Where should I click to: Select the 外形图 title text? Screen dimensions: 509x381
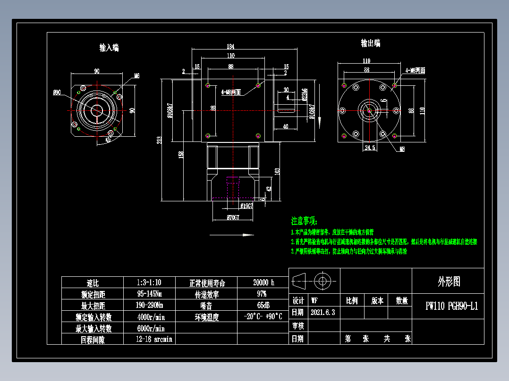pos(449,282)
